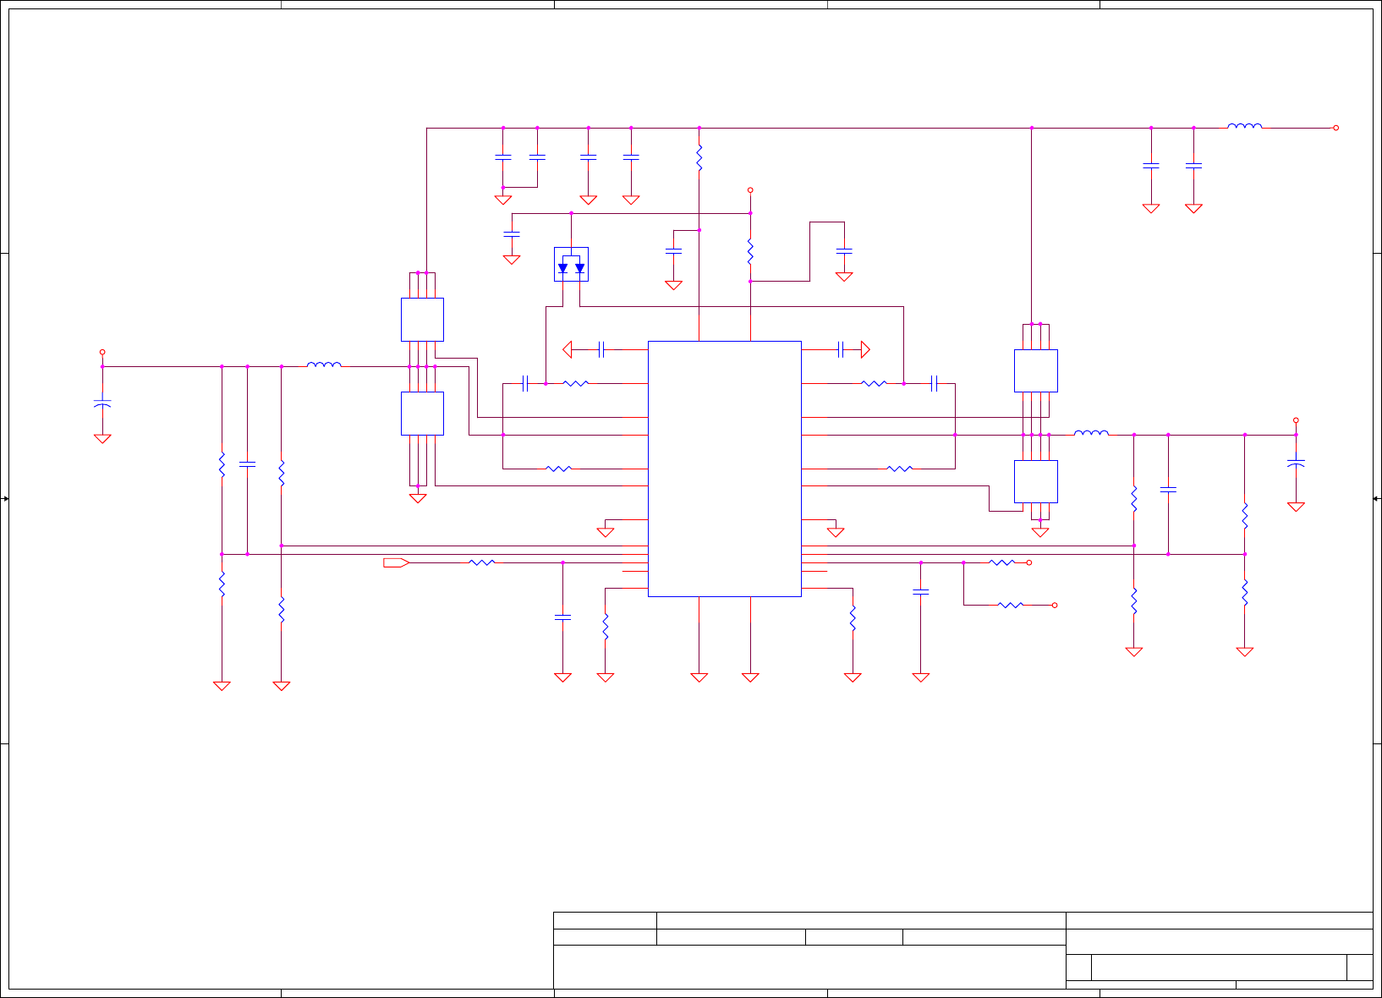Select the resistor in series with the input port

point(482,562)
